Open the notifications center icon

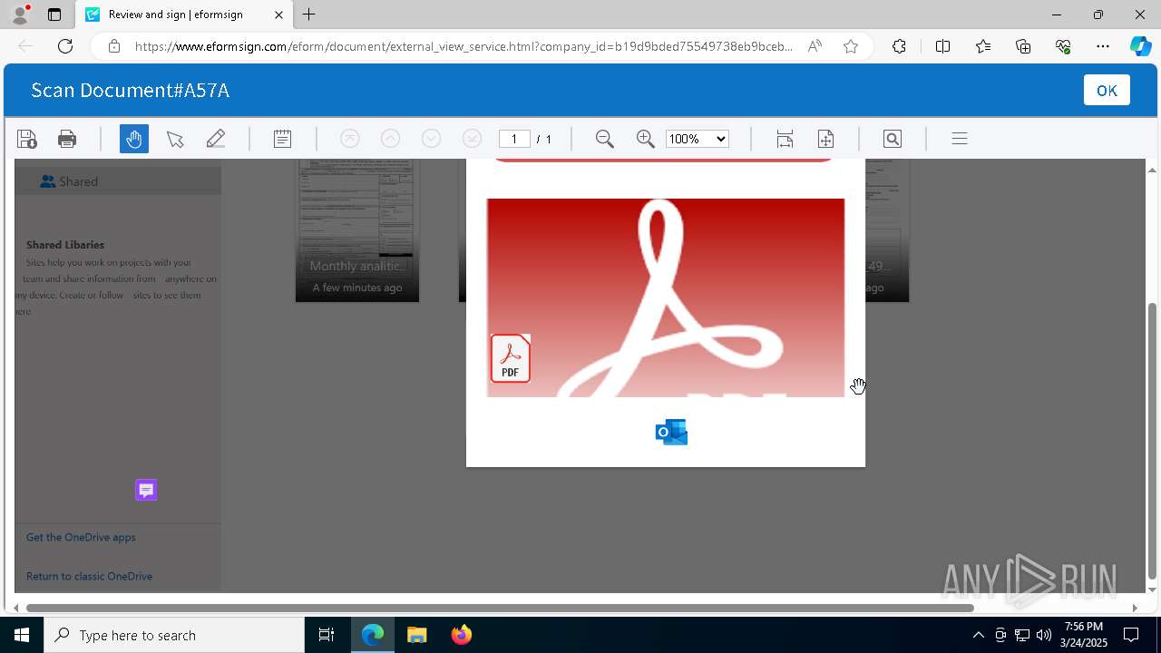point(1131,635)
